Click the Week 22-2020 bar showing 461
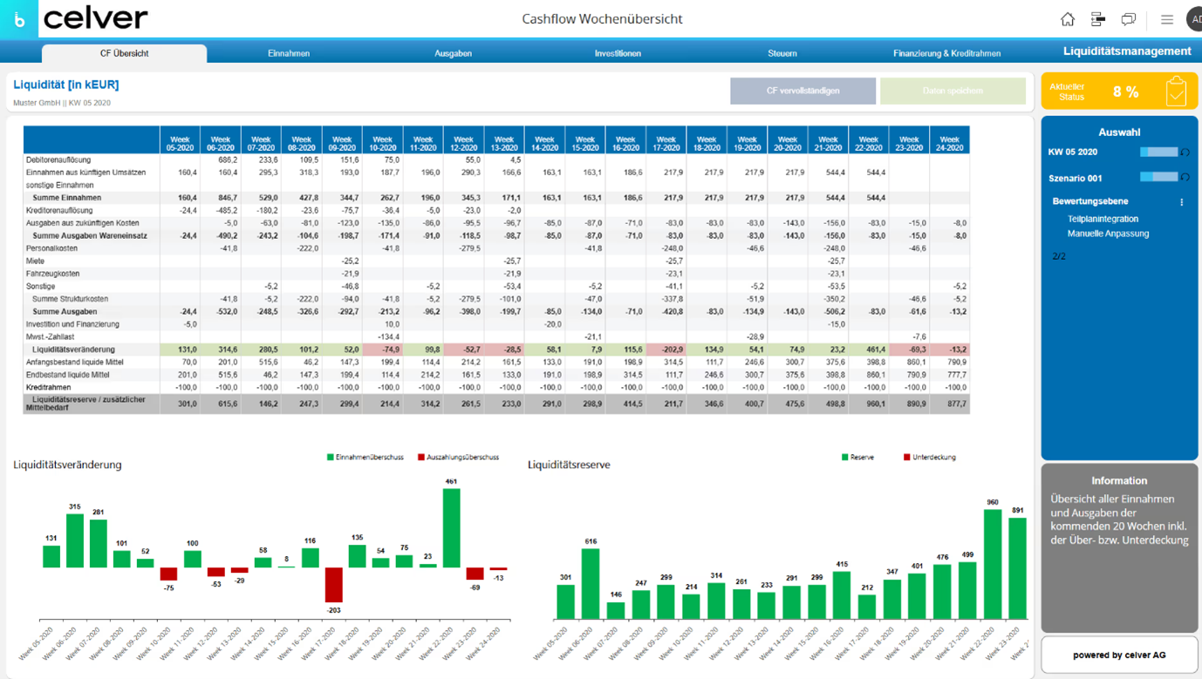1202x679 pixels. (x=451, y=528)
